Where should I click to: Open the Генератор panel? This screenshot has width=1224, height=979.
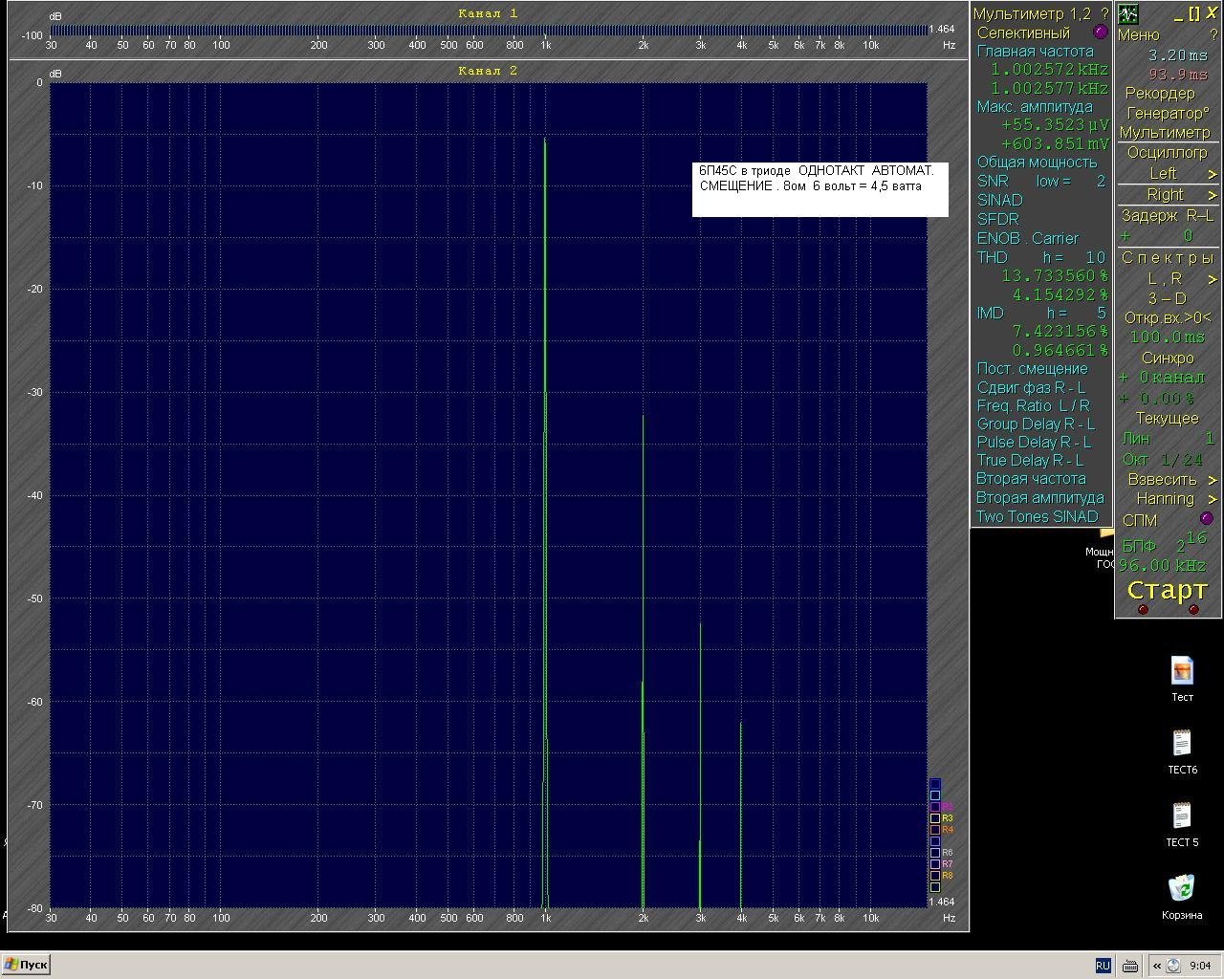point(1168,113)
